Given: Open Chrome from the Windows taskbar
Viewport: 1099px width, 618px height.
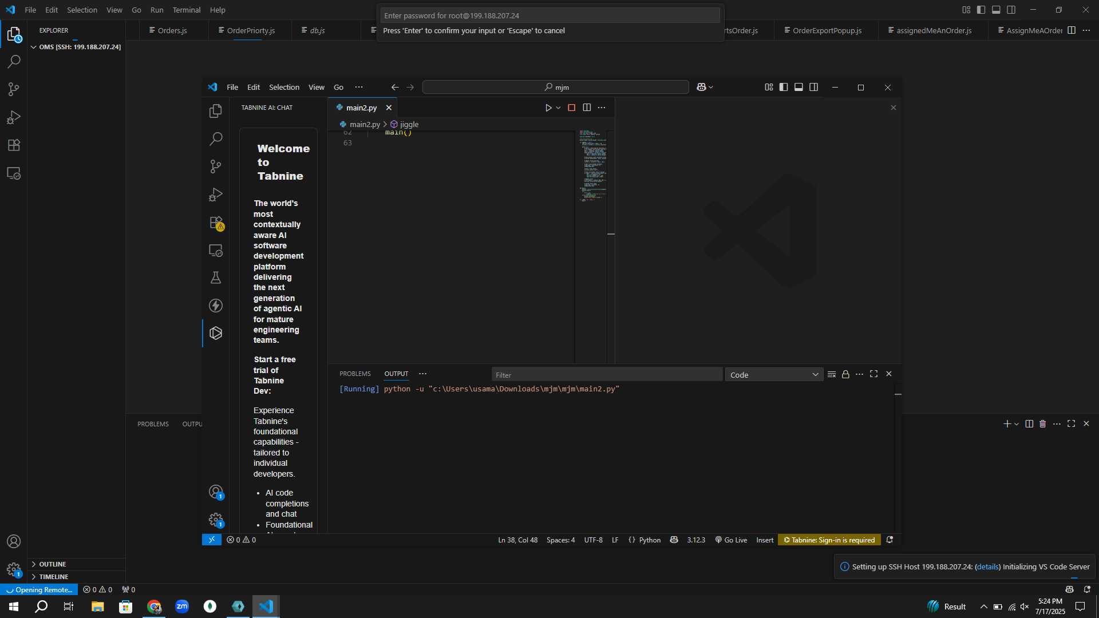Looking at the screenshot, I should click(x=154, y=607).
